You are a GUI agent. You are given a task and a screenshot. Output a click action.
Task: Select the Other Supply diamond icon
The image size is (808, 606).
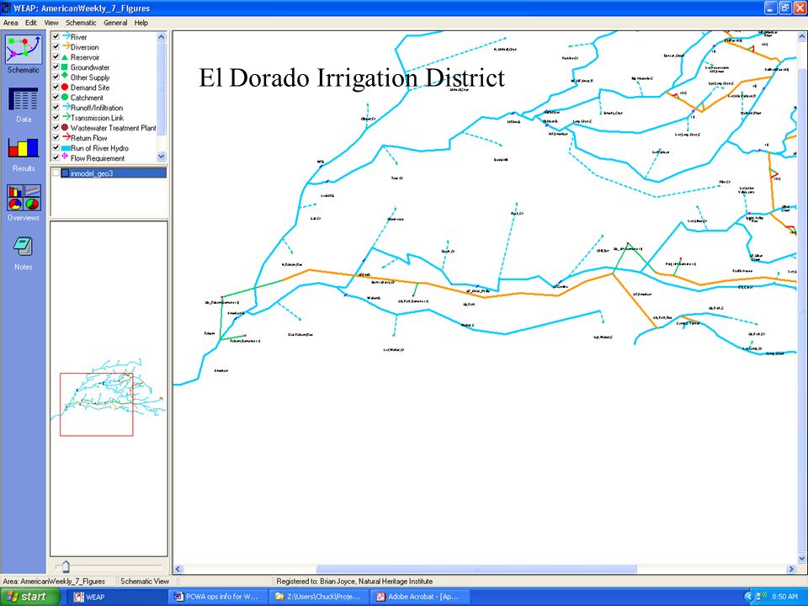(65, 76)
